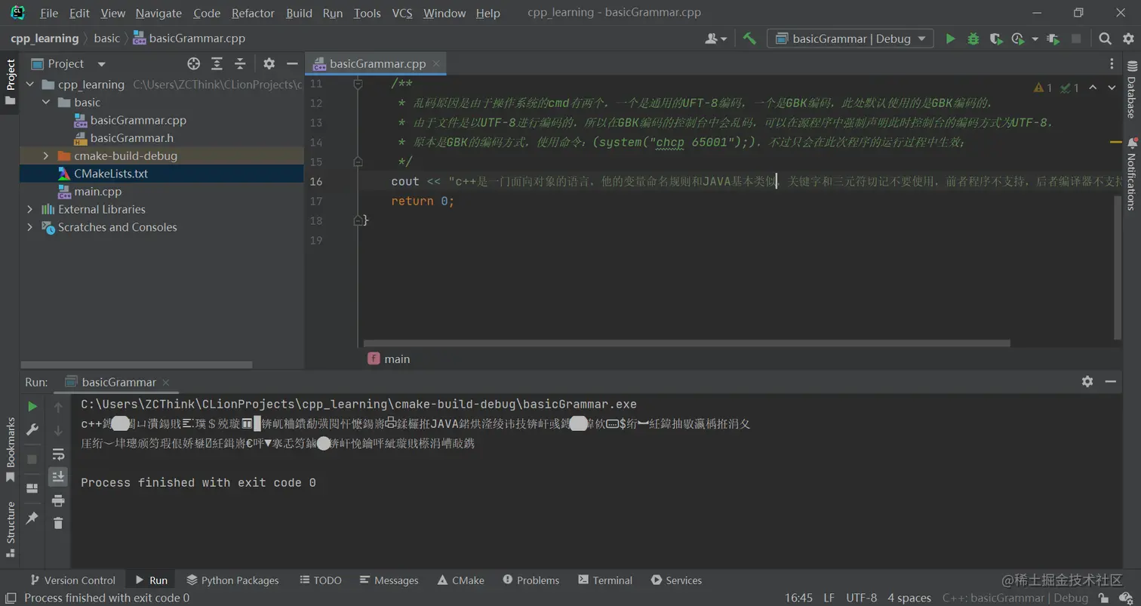Toggle soft-wrap in Run console
The image size is (1141, 606).
[x=58, y=454]
